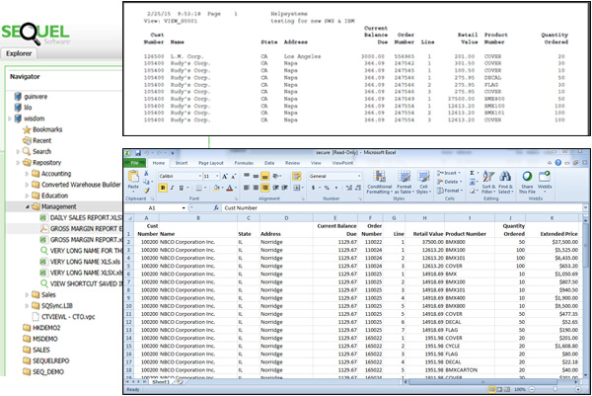Viewport: 592px width, 396px height.
Task: Open Find & Select binoculars menu
Action: [505, 182]
